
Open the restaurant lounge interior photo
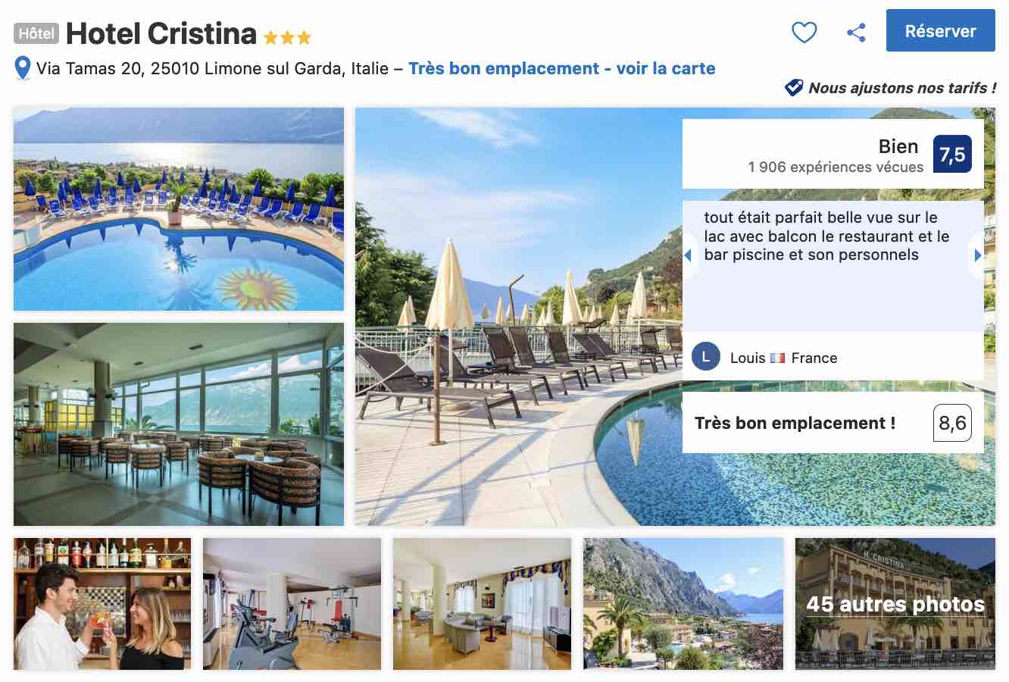click(179, 424)
